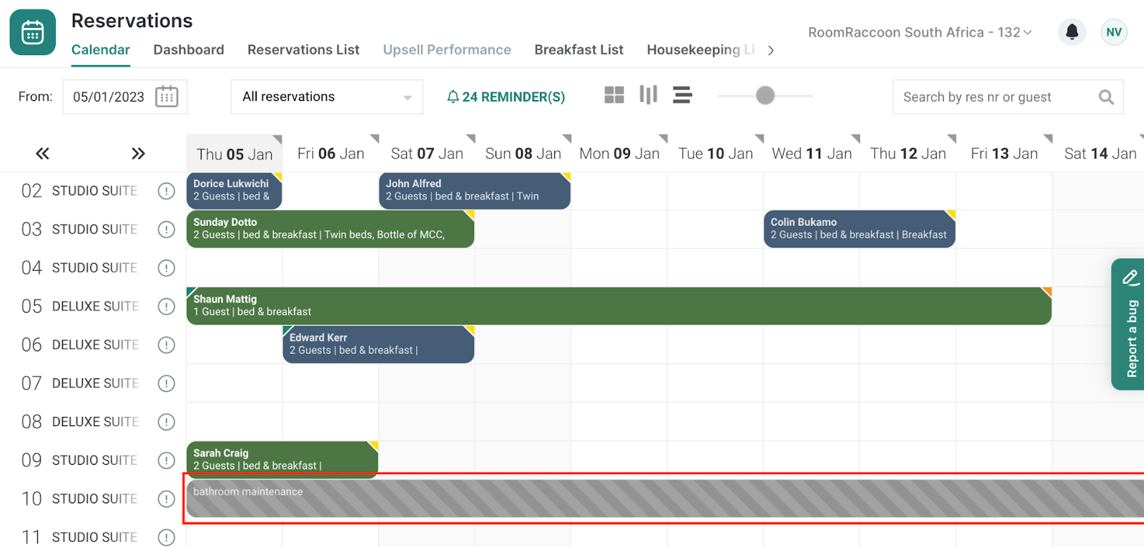This screenshot has height=547, width=1144.
Task: Open info icon for room 10 Studio Suite
Action: pyautogui.click(x=166, y=499)
